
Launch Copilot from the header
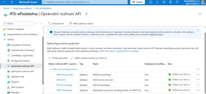[138, 2]
